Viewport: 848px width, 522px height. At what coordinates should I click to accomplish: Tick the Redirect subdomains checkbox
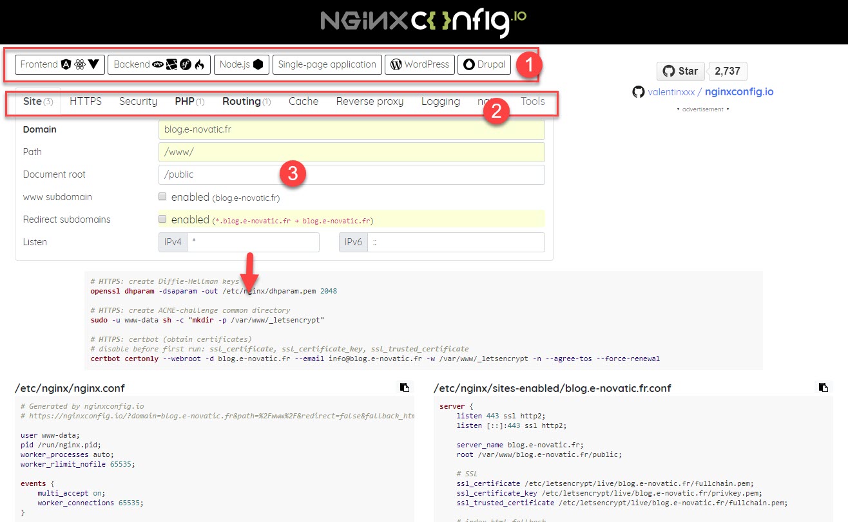click(162, 219)
